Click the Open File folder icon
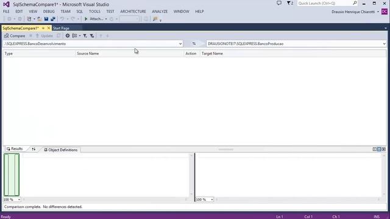 point(40,19)
